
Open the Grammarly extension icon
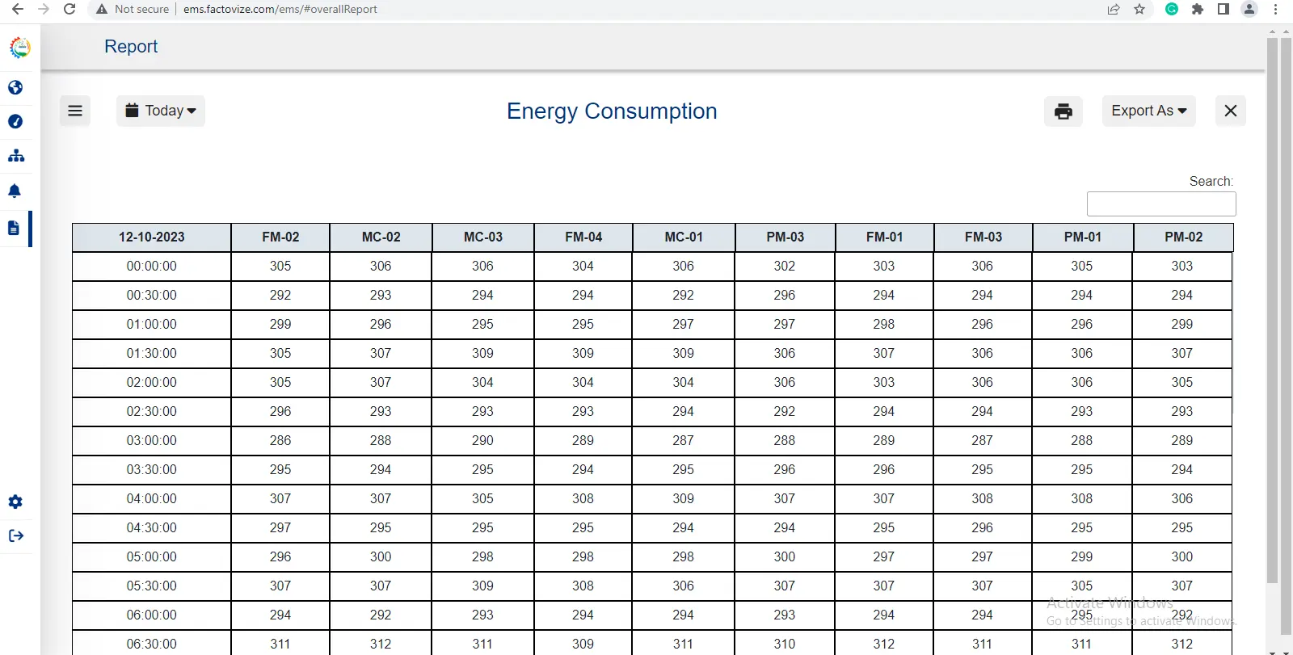click(1172, 9)
